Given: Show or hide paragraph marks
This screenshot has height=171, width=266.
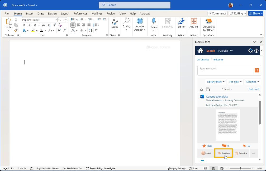Looking at the screenshot, I should 96,30.
